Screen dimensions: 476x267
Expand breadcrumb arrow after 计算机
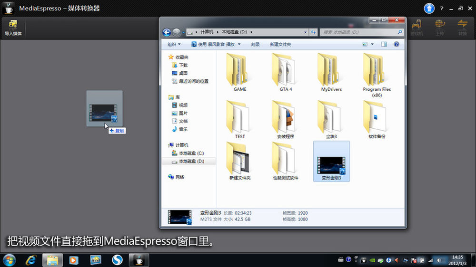click(x=218, y=32)
